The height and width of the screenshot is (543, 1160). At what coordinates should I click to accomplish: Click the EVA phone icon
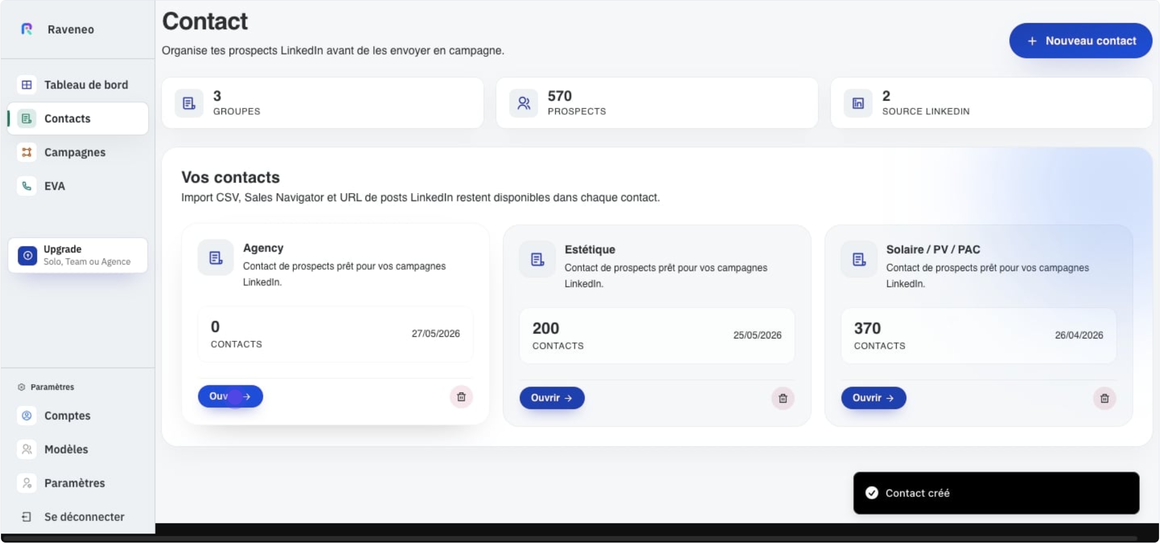(27, 186)
